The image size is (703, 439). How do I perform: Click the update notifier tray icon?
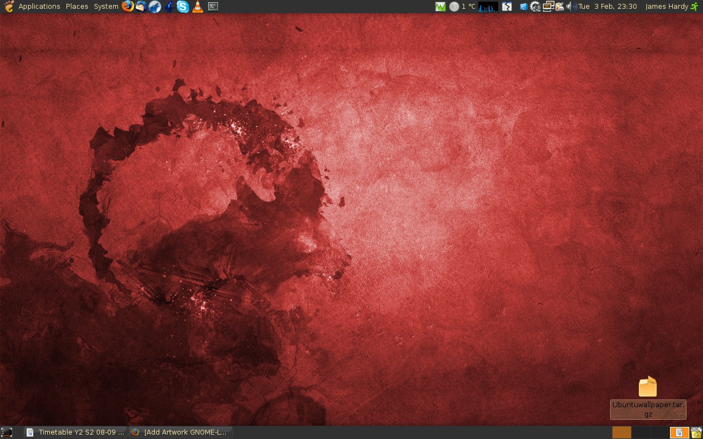(x=560, y=7)
